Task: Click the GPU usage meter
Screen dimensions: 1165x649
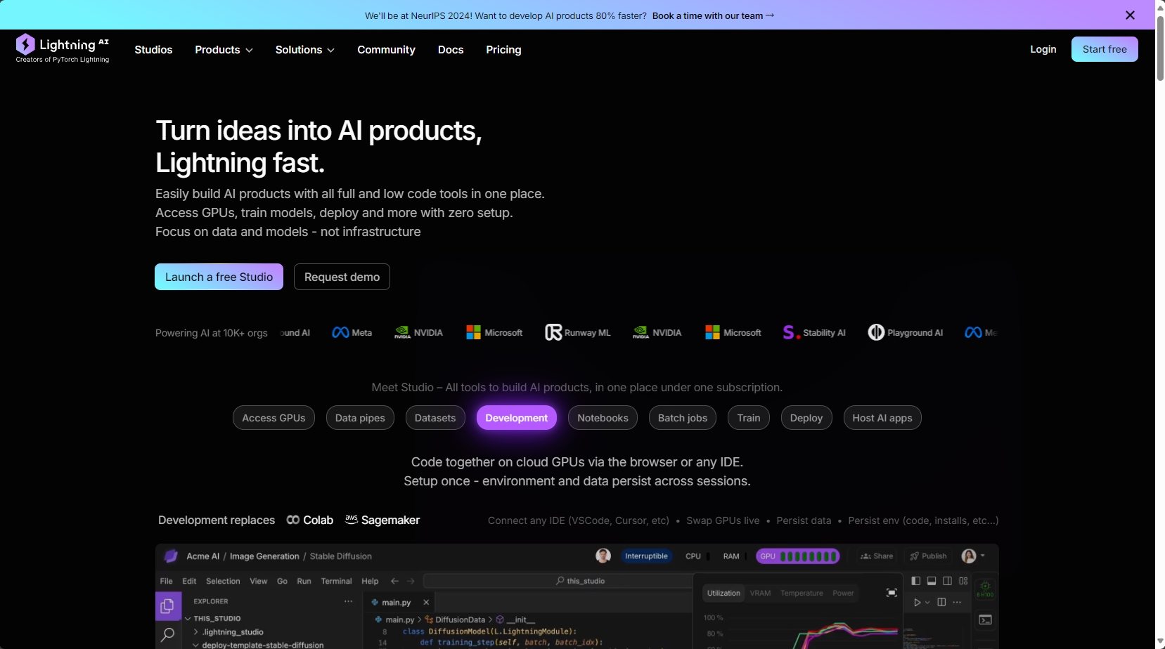Action: tap(797, 556)
